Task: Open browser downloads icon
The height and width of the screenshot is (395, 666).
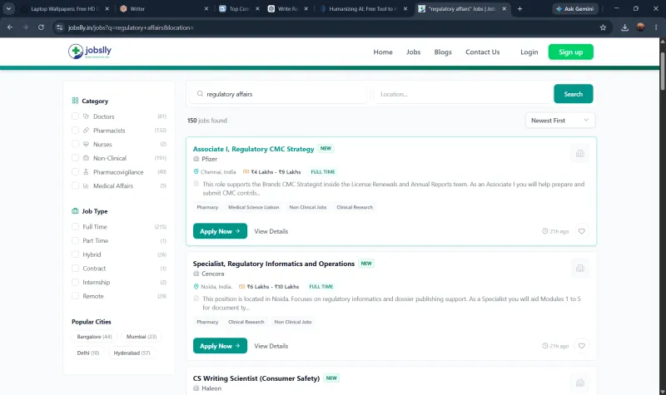Action: coord(624,27)
